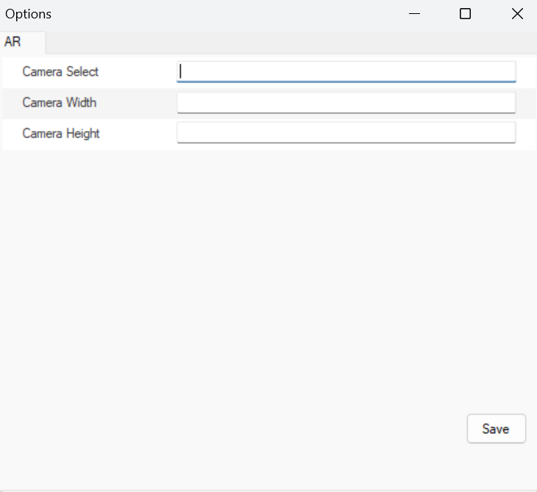Click the blank area beneath the Save button
537x492 pixels.
(x=497, y=466)
